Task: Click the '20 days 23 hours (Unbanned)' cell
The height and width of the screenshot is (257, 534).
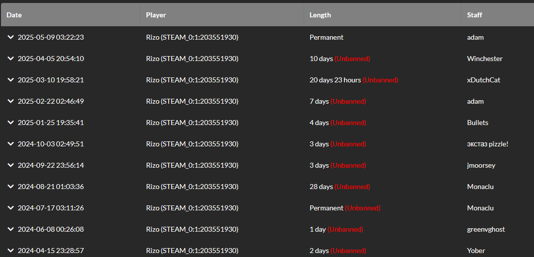Action: tap(354, 80)
